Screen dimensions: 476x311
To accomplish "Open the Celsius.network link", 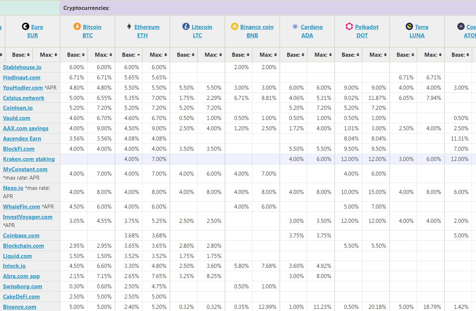I will pyautogui.click(x=23, y=98).
